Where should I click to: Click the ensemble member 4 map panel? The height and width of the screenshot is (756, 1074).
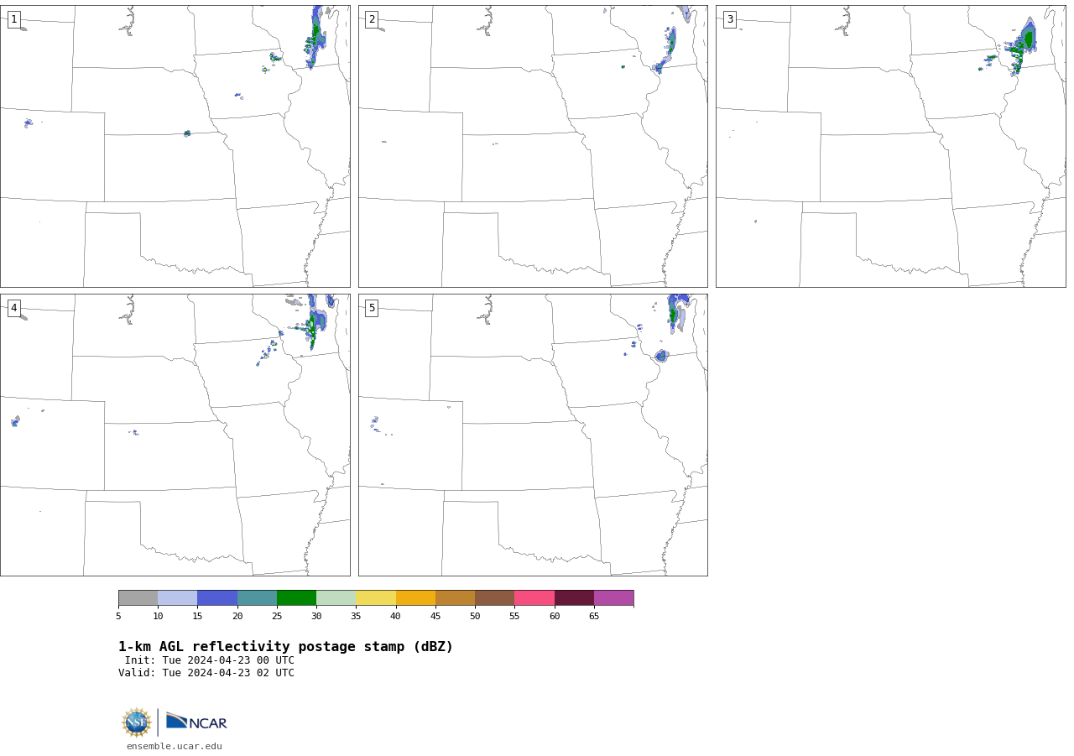(x=175, y=435)
